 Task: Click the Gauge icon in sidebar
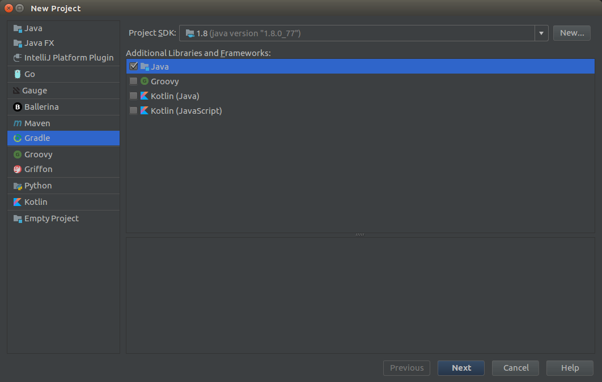pyautogui.click(x=16, y=91)
